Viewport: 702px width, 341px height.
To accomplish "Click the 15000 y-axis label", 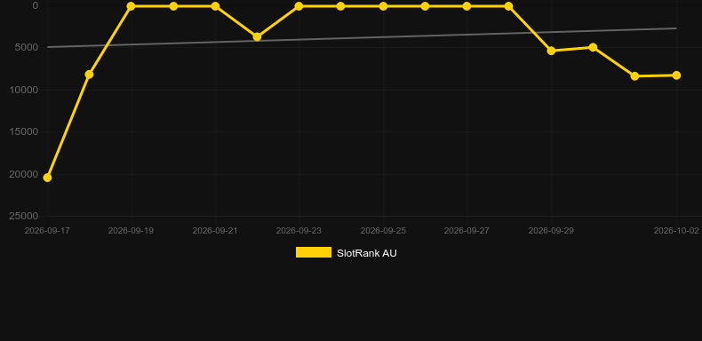I will [24, 131].
